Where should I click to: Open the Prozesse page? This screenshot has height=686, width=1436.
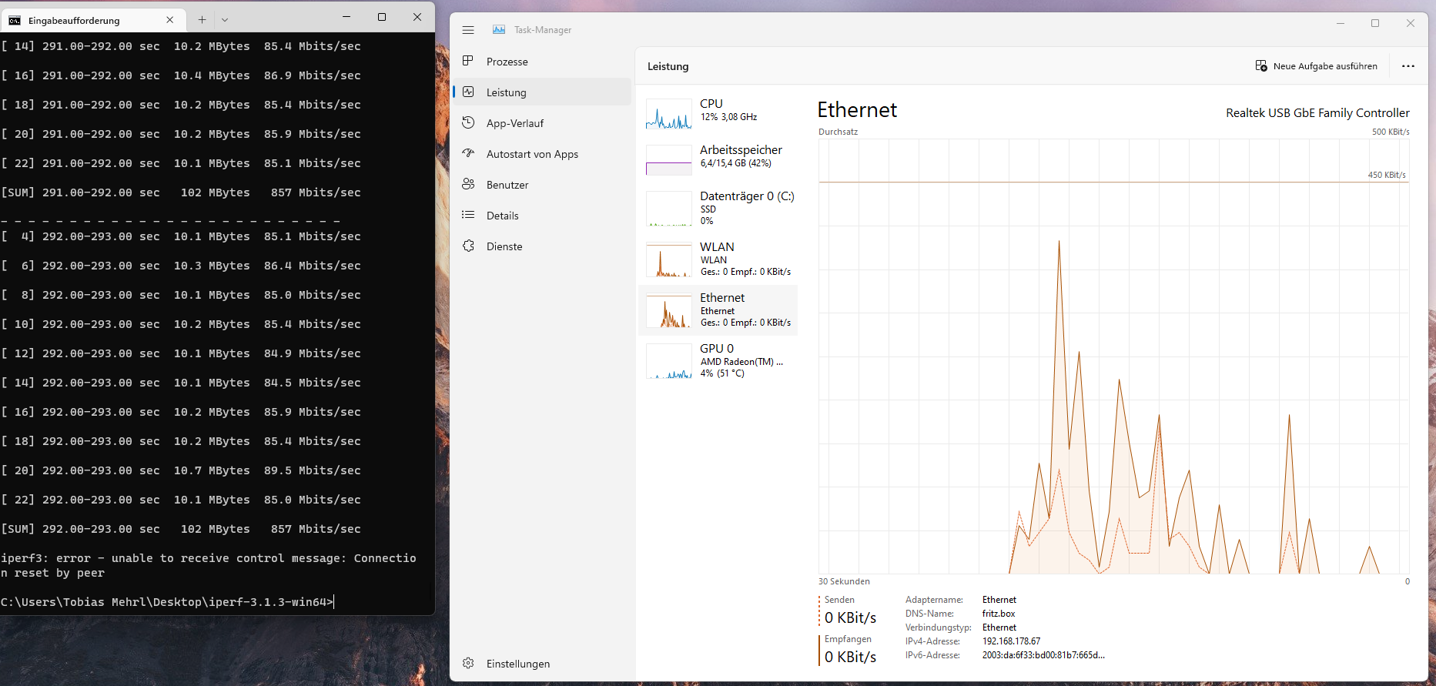tap(542, 61)
